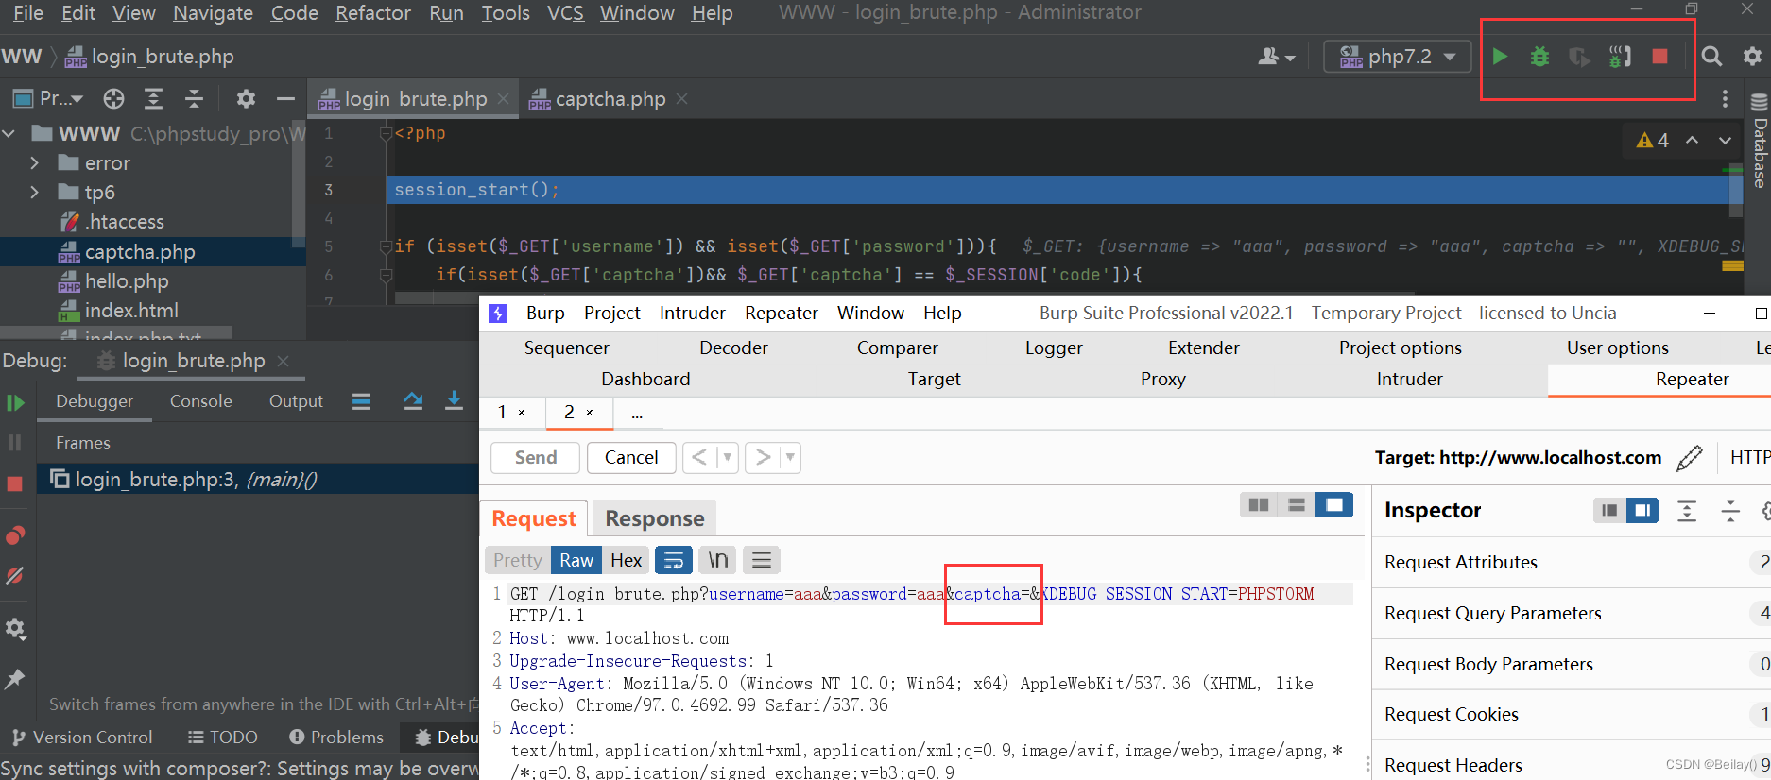
Task: Toggle line wrap icon in request editor
Action: pyautogui.click(x=674, y=561)
